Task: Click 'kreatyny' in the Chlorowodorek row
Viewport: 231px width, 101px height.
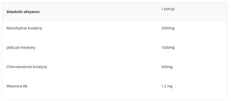Action: (40, 67)
